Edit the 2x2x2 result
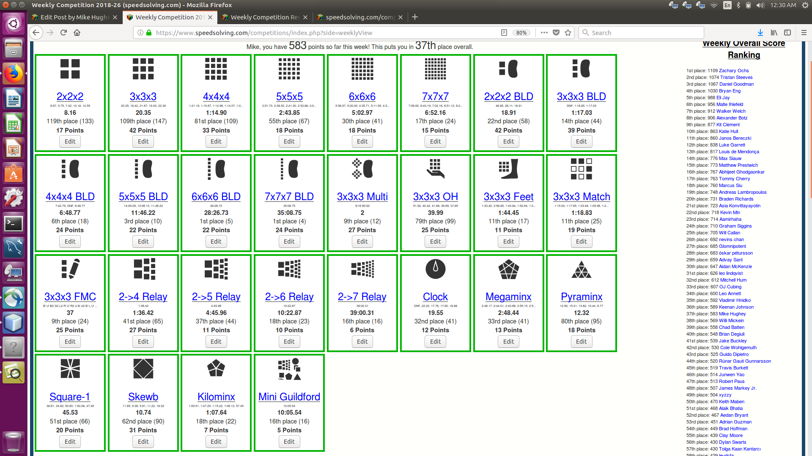Screen dimensions: 812x456 [x=70, y=141]
